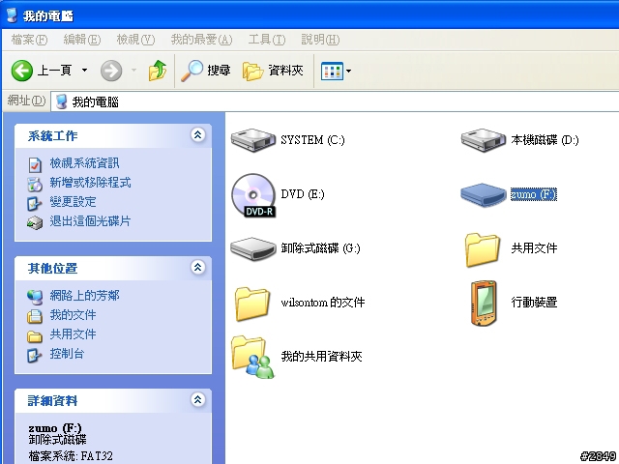The image size is (619, 464).
Task: Select the 卸除式磁碟 (G:) drive icon
Action: 253,248
